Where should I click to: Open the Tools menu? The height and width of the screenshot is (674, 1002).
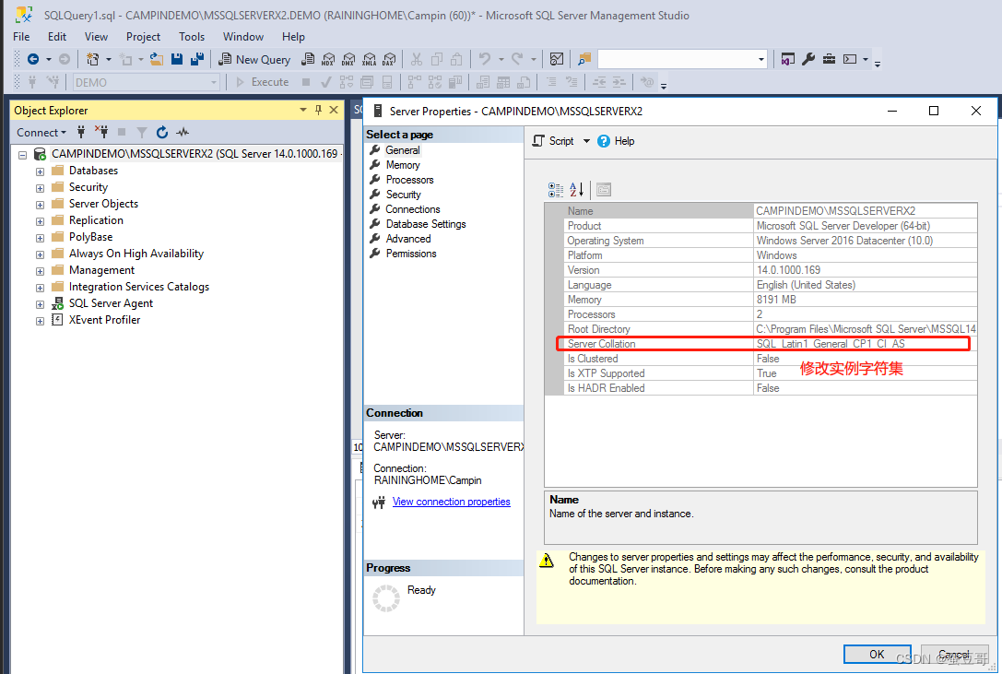tap(192, 37)
